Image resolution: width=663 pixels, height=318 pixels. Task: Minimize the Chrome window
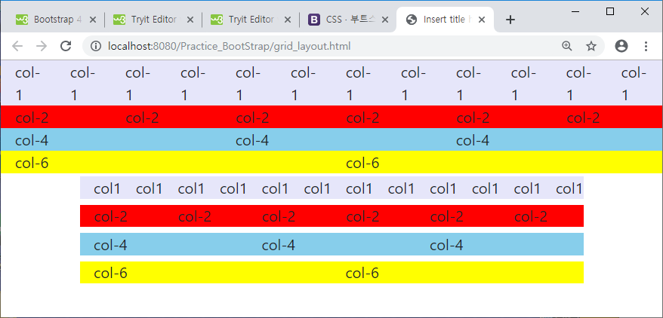point(576,11)
